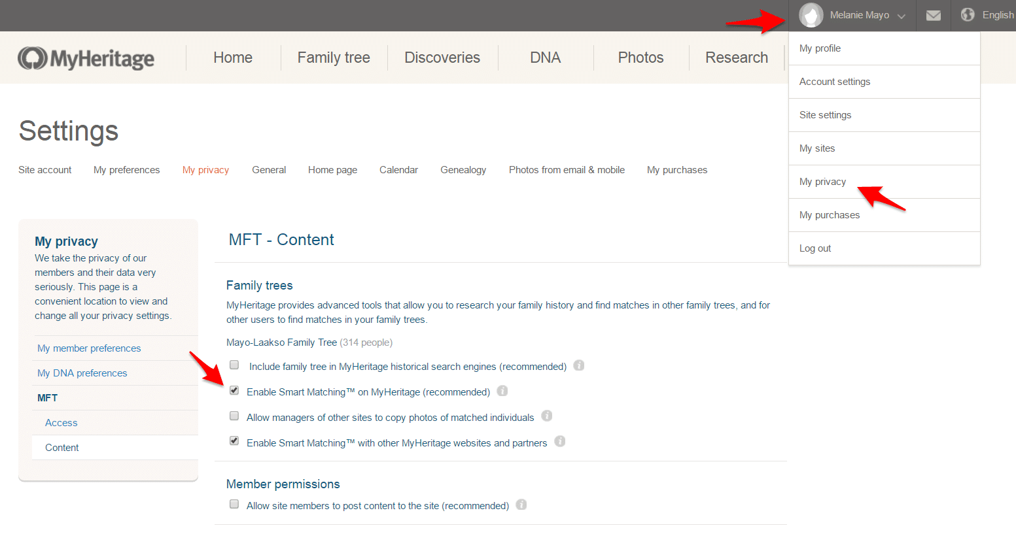The height and width of the screenshot is (534, 1016).
Task: Click Melanie Mayo's profile avatar
Action: 811,15
